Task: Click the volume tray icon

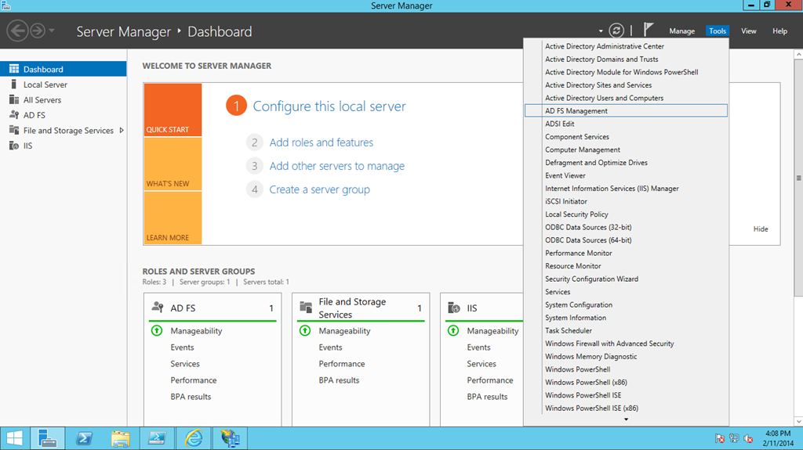Action: click(748, 438)
